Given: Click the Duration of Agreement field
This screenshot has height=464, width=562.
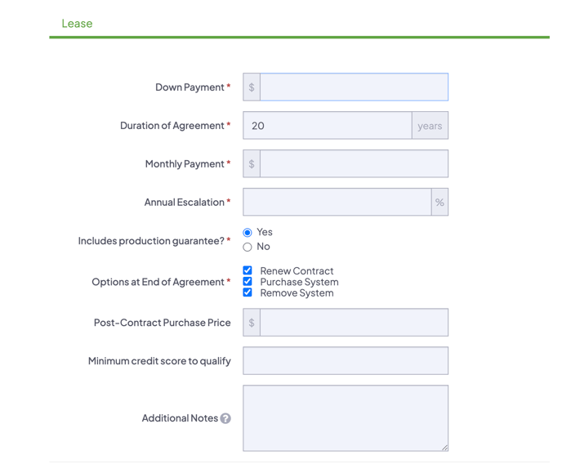Looking at the screenshot, I should tap(328, 126).
